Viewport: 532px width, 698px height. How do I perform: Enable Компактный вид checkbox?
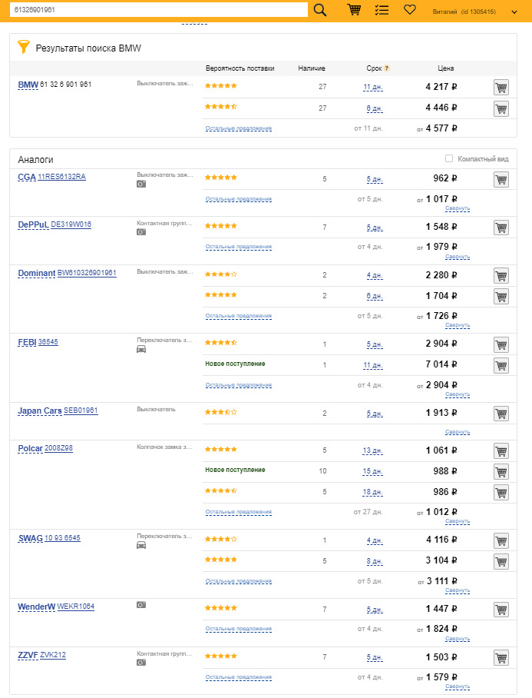point(449,159)
